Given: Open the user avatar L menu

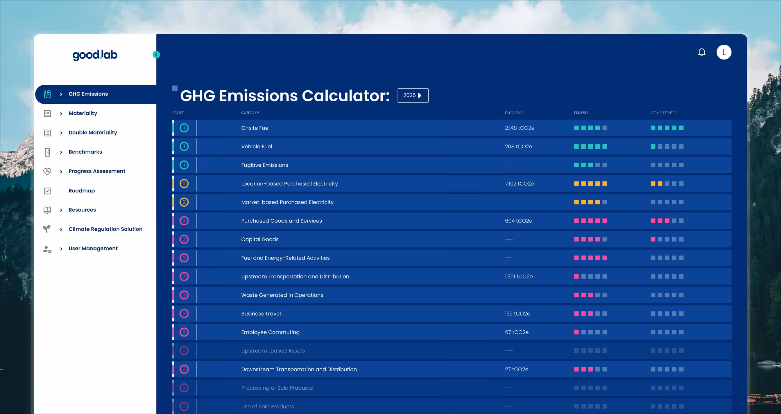Looking at the screenshot, I should (x=724, y=52).
